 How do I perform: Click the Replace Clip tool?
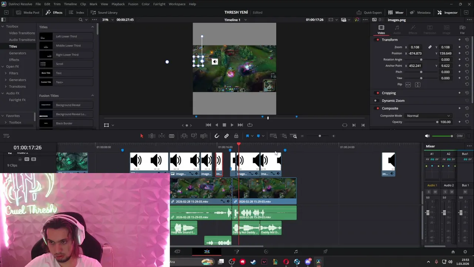204,136
